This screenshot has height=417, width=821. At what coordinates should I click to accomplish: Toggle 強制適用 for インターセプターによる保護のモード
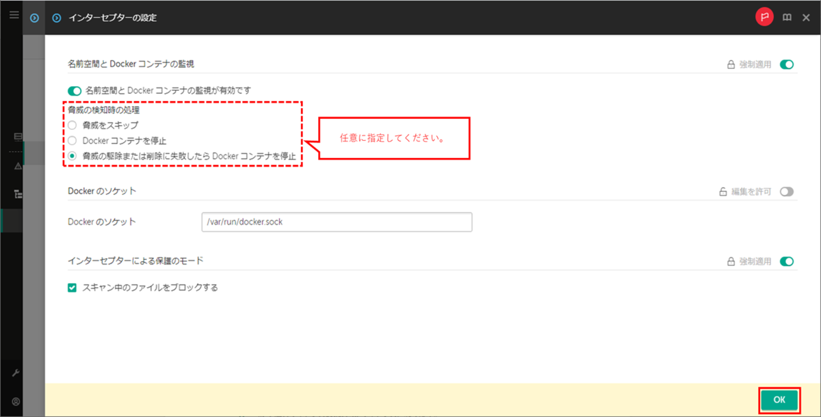pos(786,260)
